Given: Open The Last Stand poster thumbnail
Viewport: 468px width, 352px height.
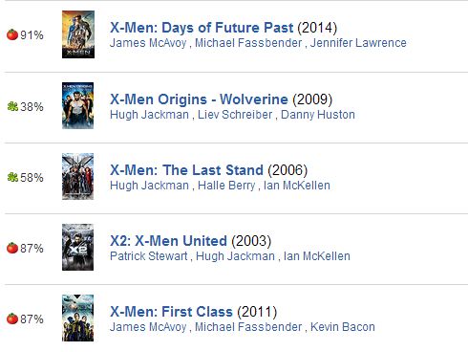Looking at the screenshot, I should coord(78,176).
